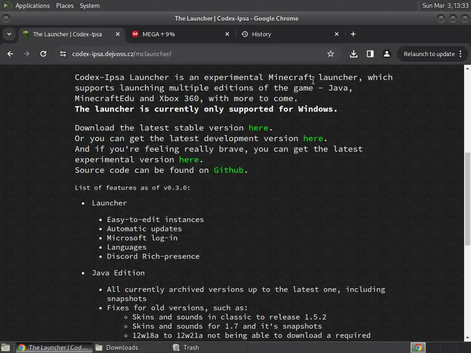Open the Places menu
Image resolution: width=471 pixels, height=353 pixels.
point(65,6)
